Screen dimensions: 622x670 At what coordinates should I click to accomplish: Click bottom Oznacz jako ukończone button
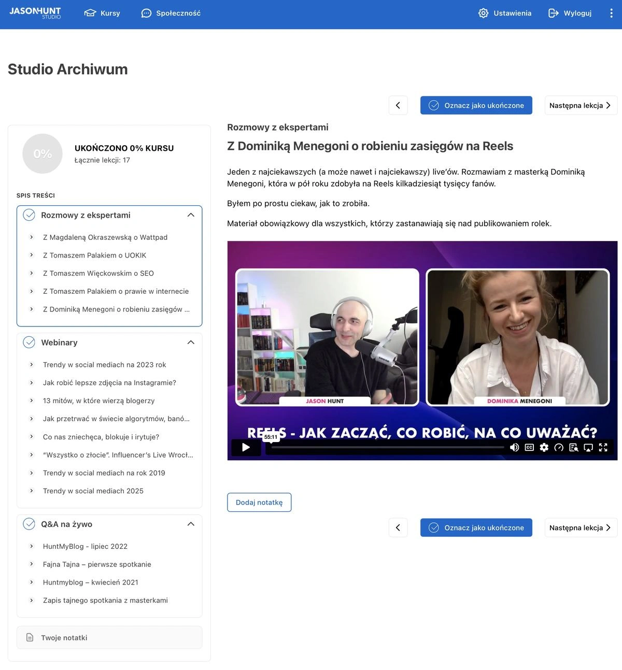(x=476, y=528)
